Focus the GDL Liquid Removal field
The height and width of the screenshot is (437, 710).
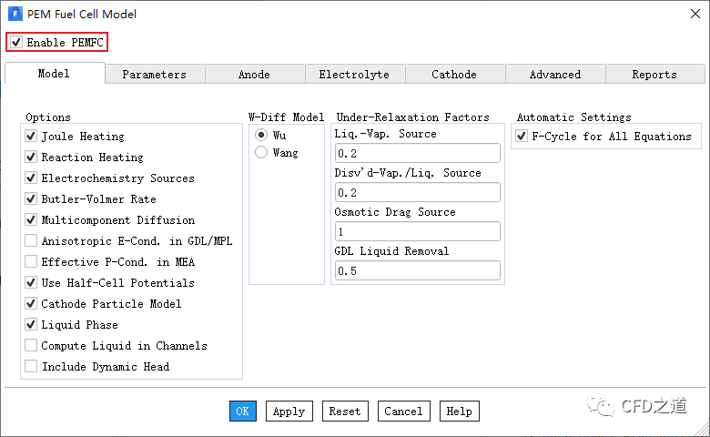point(417,271)
